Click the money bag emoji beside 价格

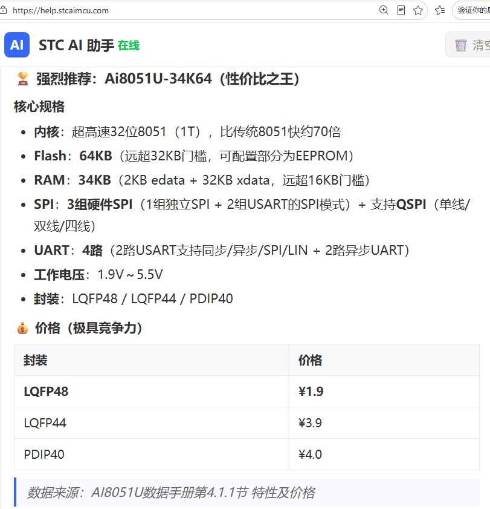click(x=23, y=328)
